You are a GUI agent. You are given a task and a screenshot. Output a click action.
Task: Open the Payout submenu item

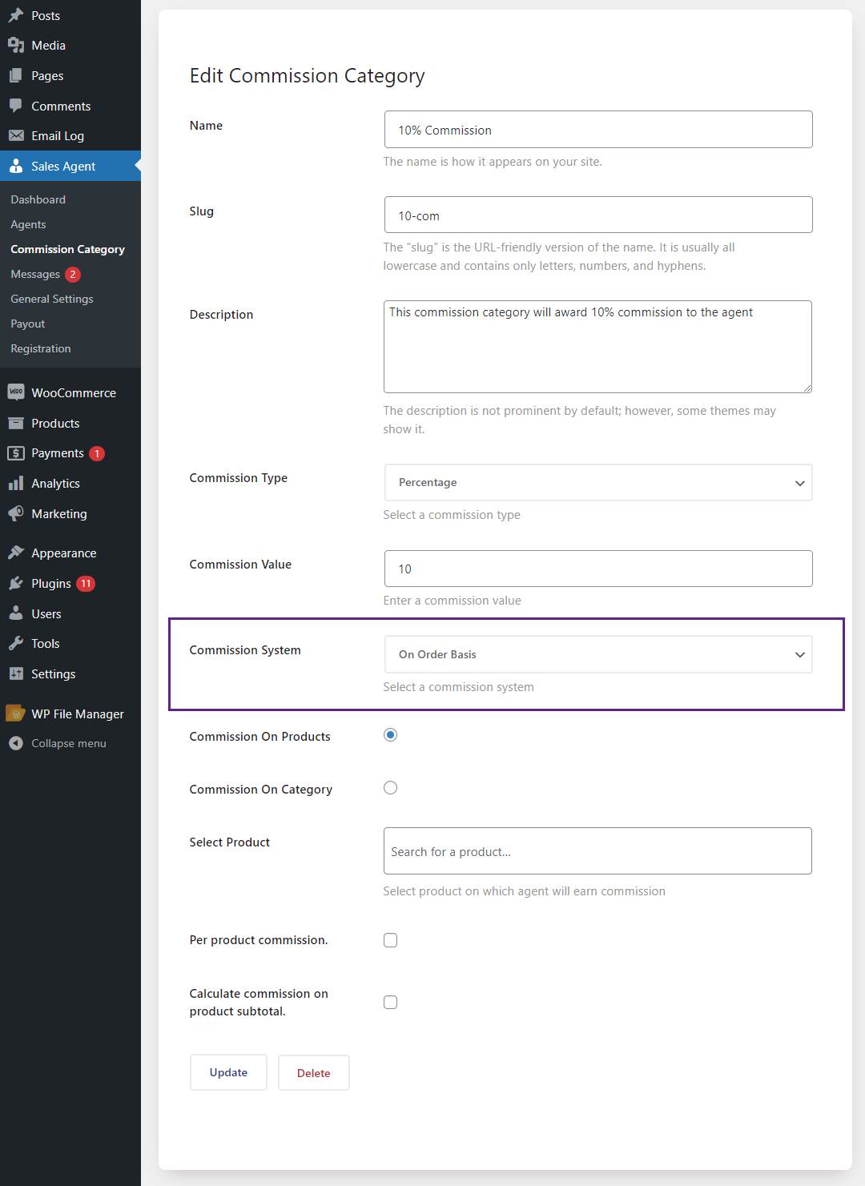pos(28,324)
